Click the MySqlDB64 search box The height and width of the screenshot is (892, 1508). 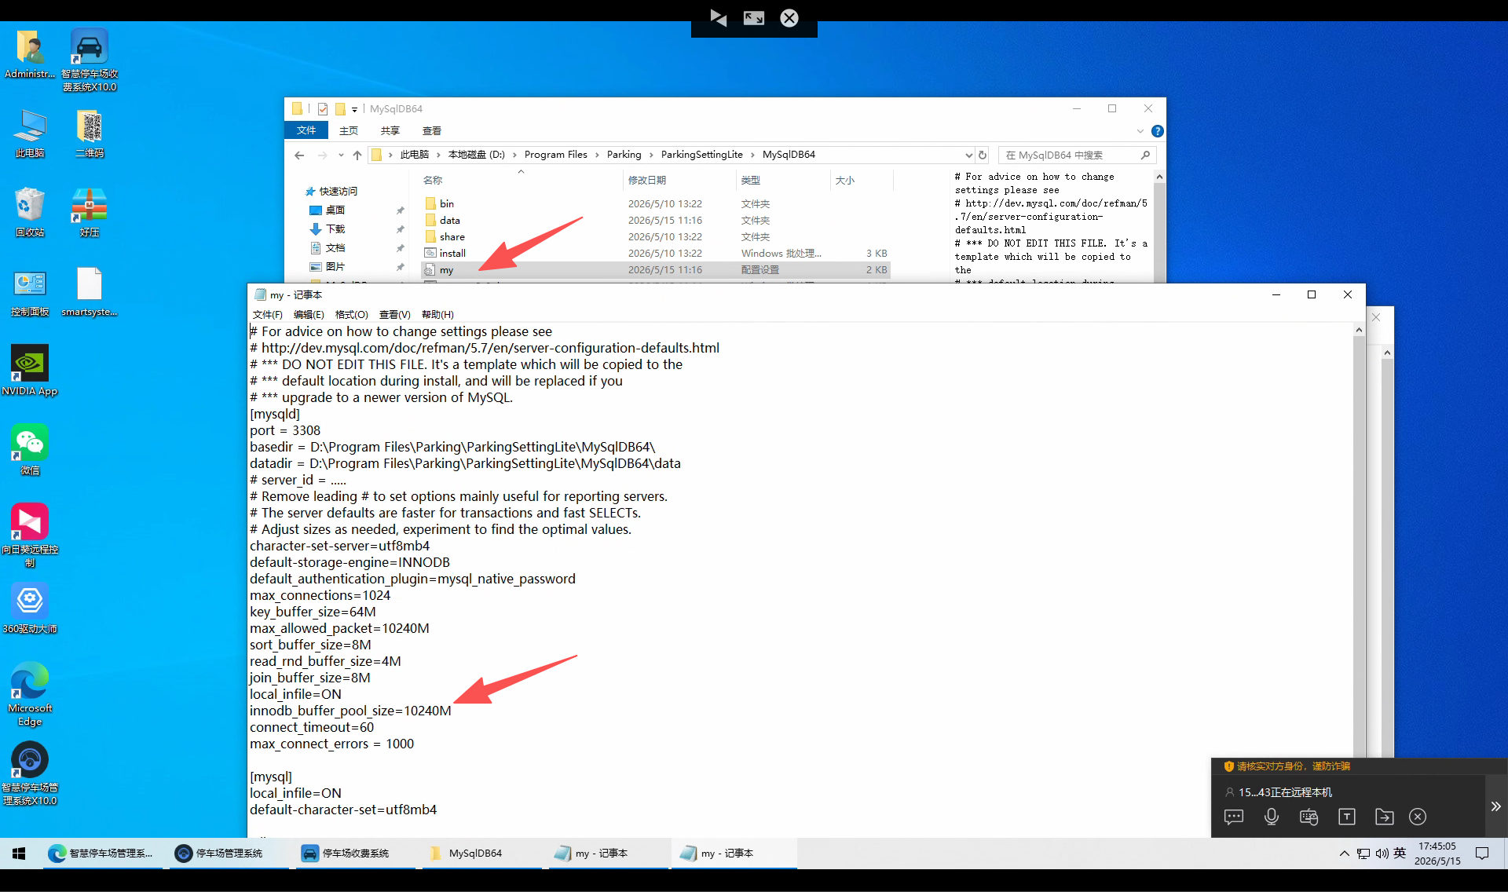pos(1077,155)
